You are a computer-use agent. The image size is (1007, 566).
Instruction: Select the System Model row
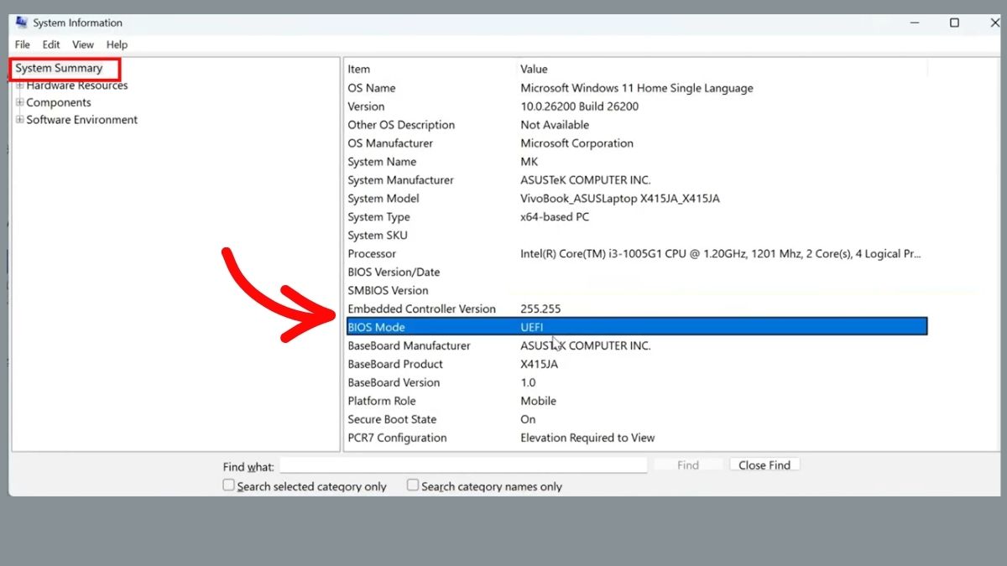coord(637,199)
